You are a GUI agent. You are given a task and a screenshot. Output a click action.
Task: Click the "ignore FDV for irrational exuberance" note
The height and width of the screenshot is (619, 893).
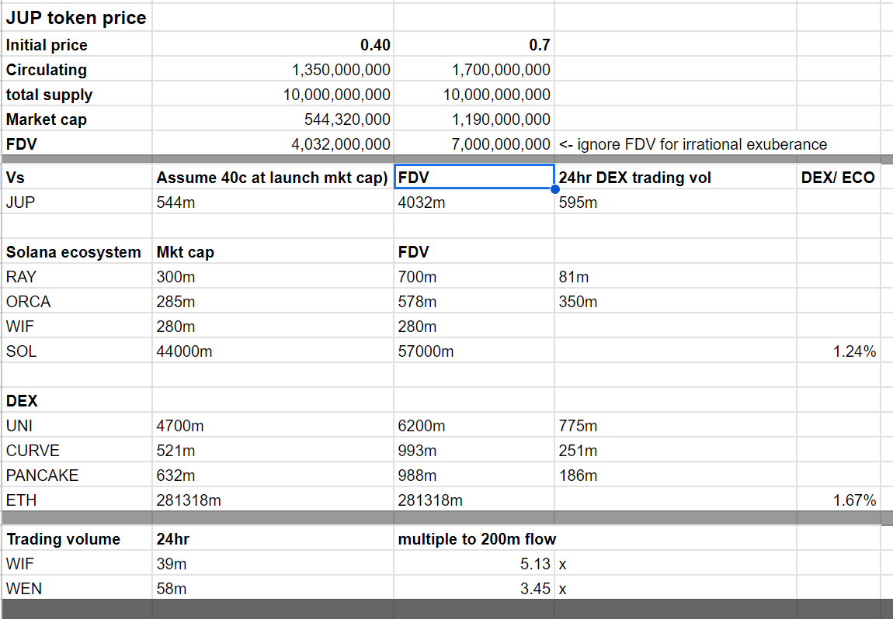point(693,144)
